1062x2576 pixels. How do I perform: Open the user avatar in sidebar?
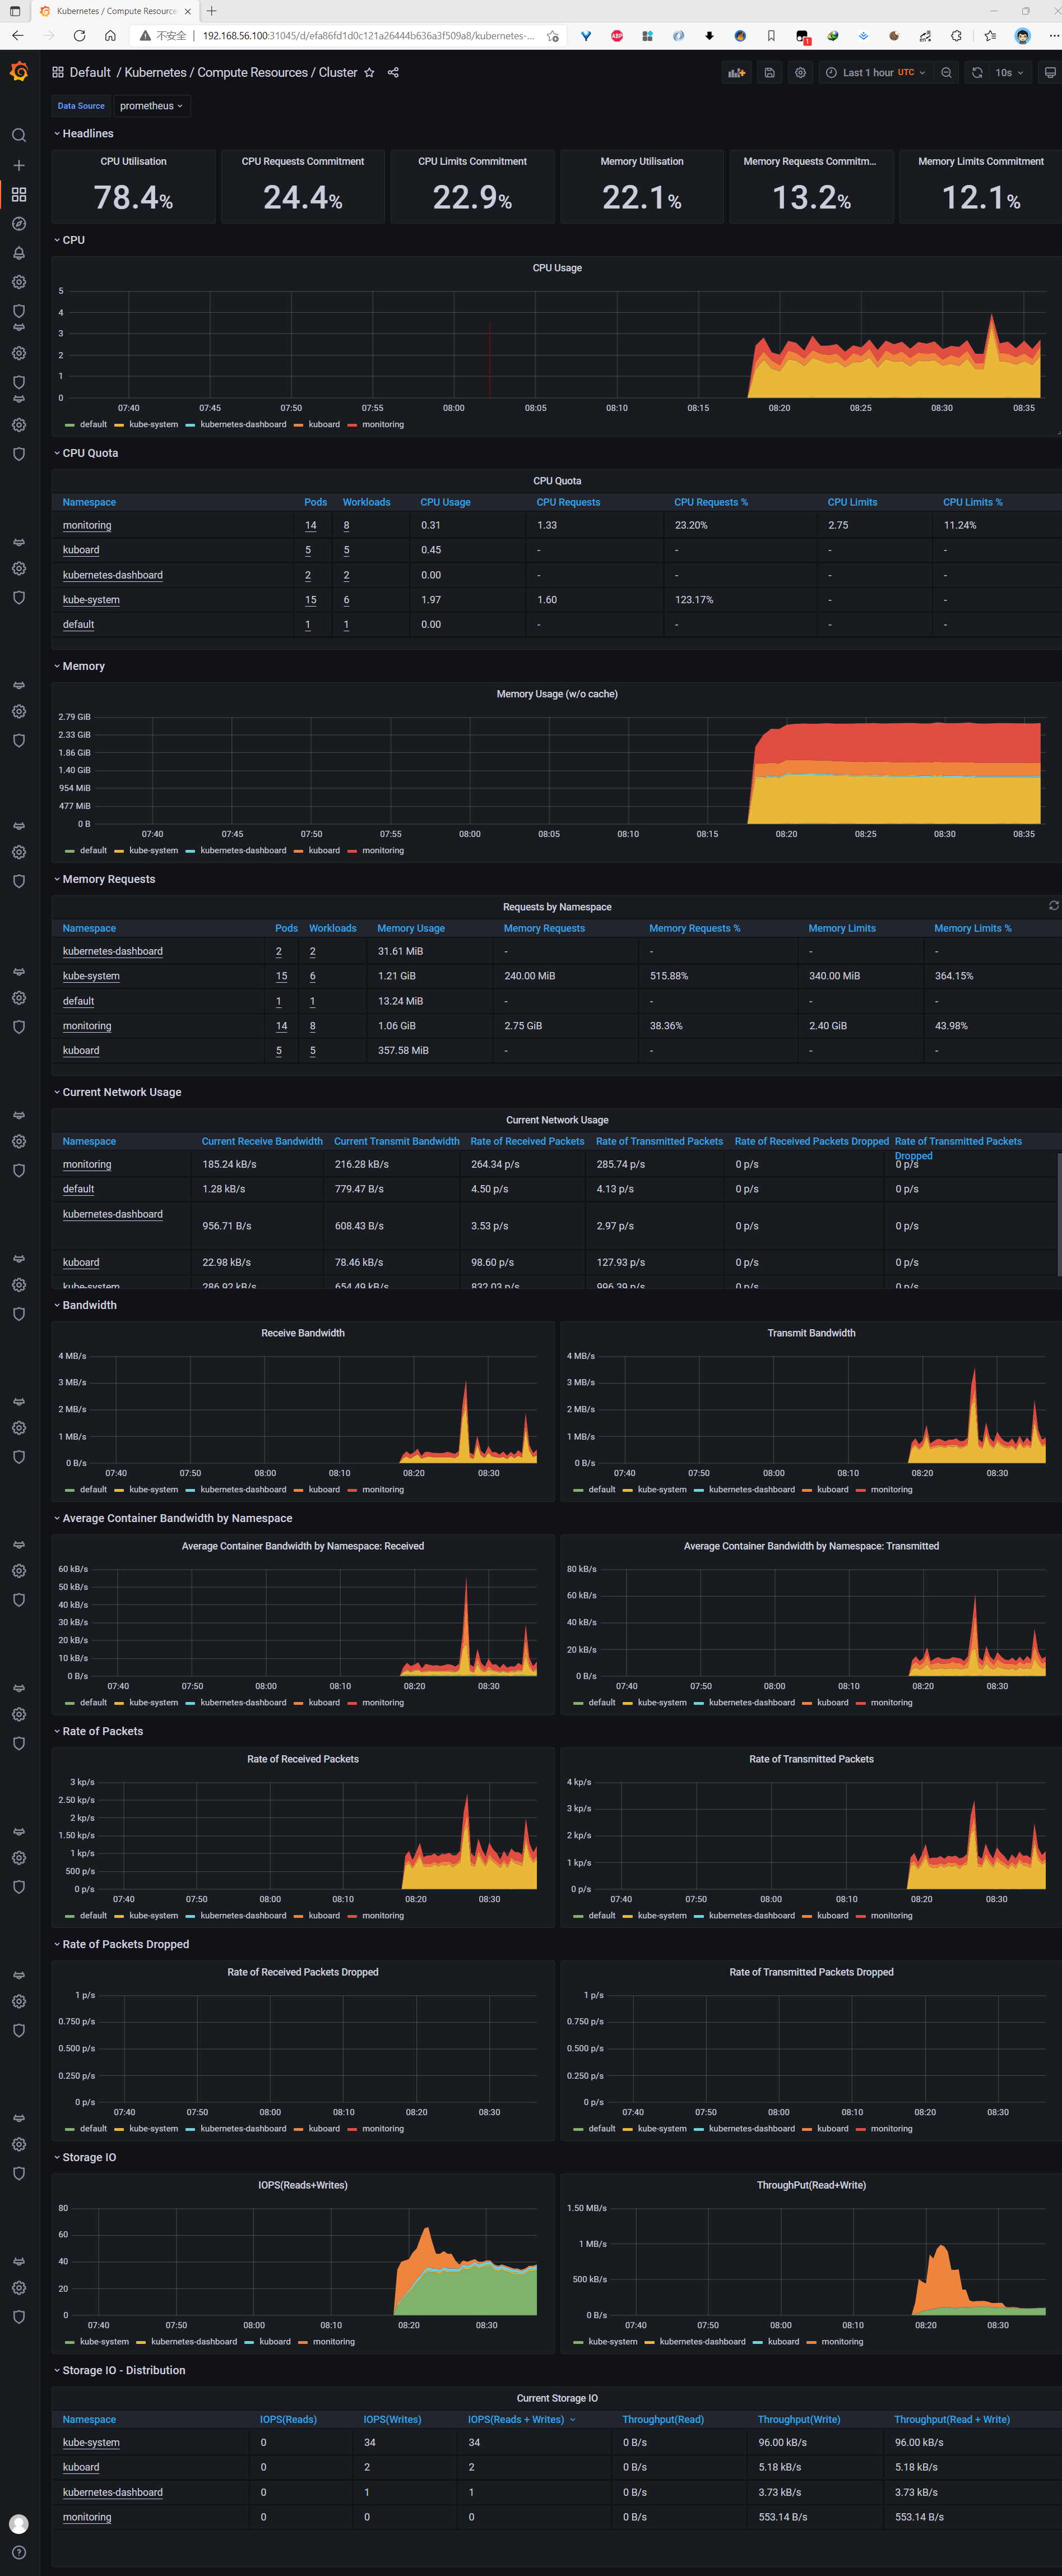point(19,2524)
